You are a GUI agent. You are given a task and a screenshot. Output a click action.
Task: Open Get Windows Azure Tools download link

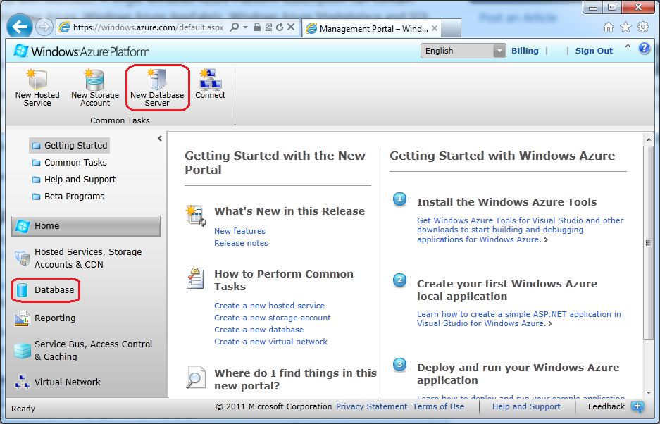[521, 230]
